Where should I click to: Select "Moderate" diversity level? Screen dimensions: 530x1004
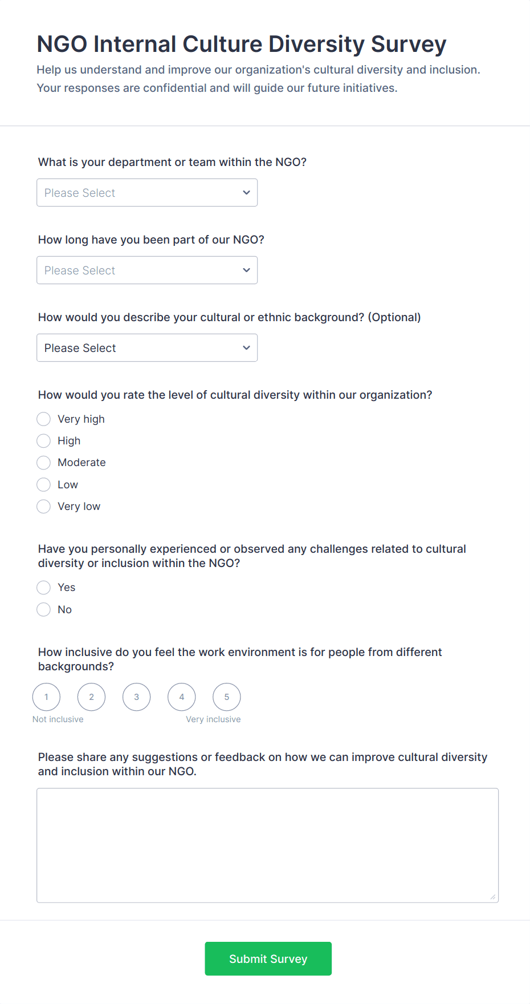pyautogui.click(x=44, y=463)
